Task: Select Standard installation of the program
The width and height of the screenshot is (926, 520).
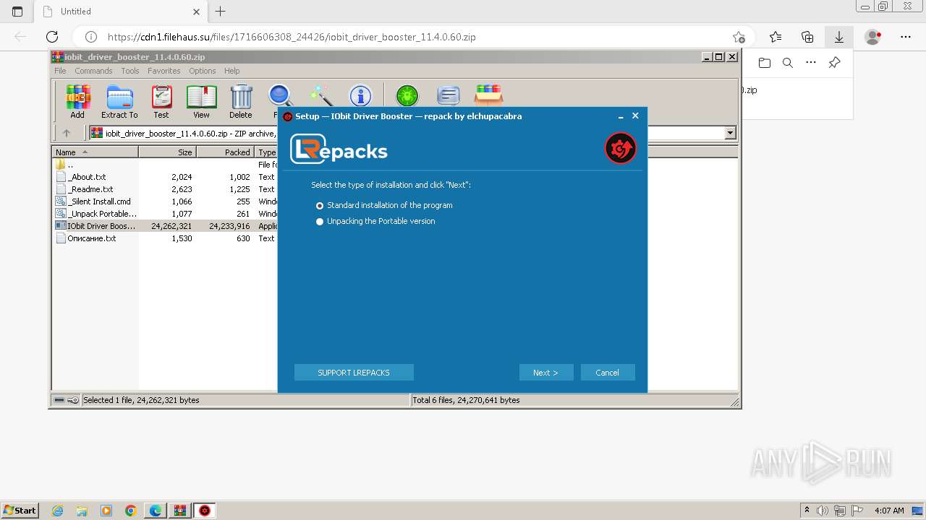Action: (384, 205)
